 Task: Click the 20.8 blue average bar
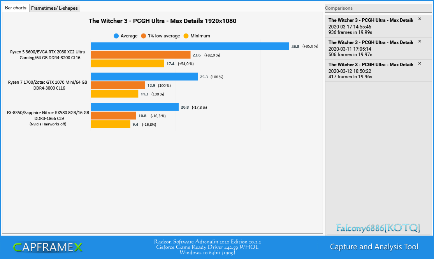click(135, 107)
